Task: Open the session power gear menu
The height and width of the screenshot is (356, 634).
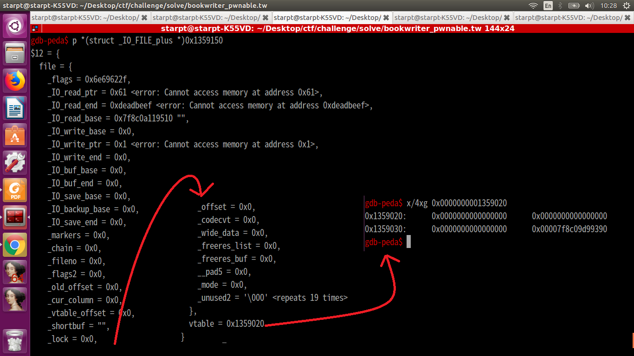Action: [627, 6]
